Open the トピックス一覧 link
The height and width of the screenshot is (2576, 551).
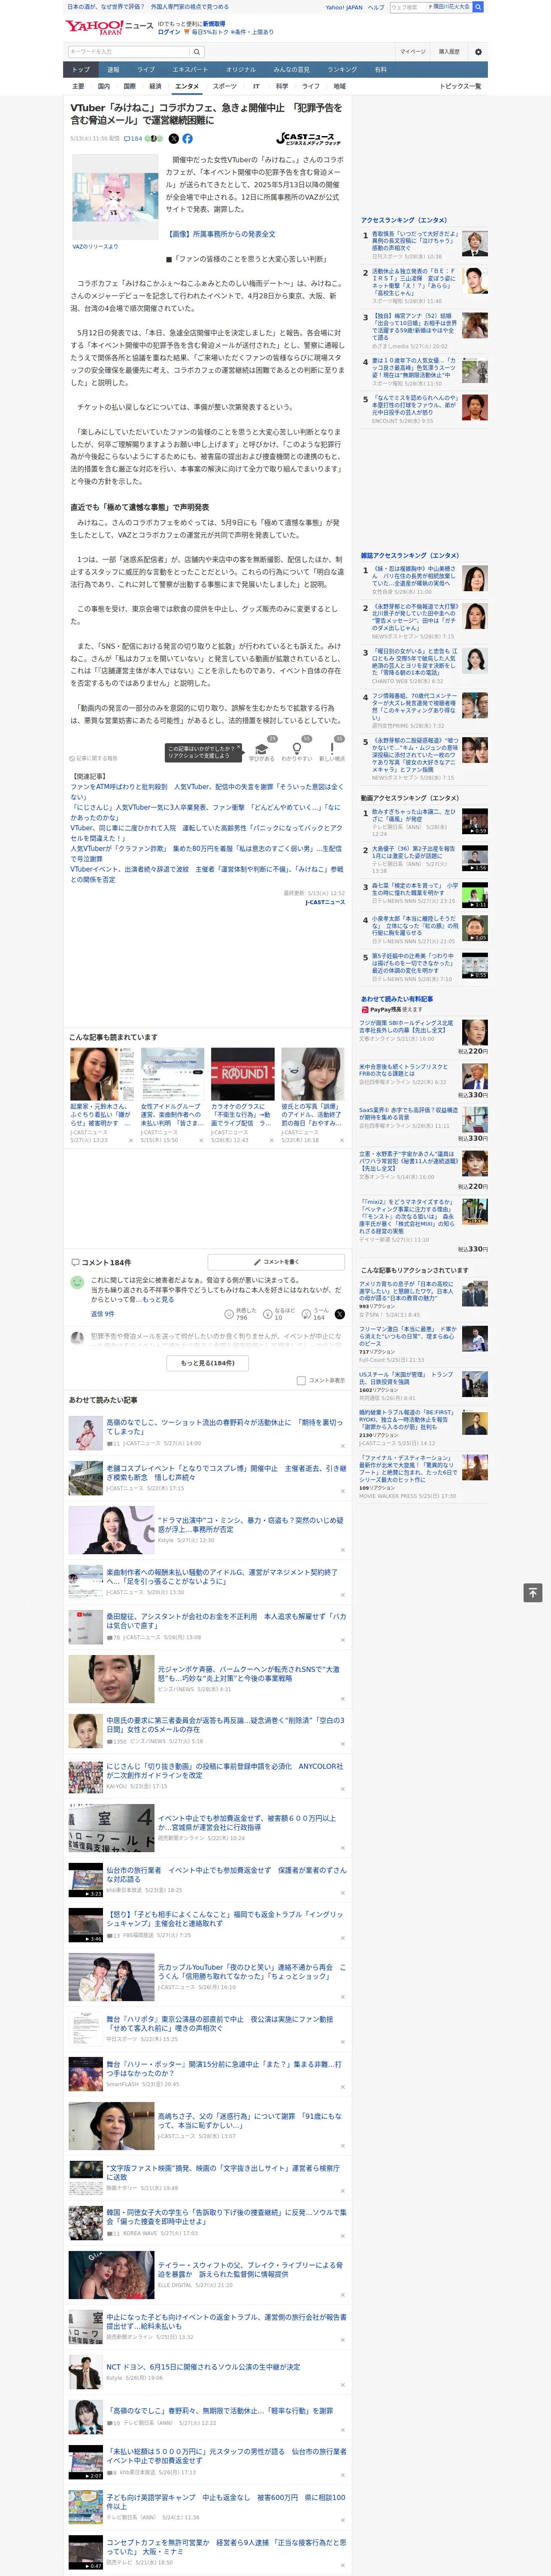tap(460, 86)
